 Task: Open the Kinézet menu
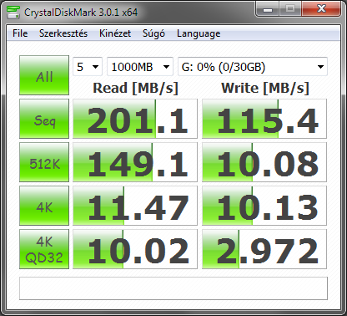pyautogui.click(x=115, y=33)
